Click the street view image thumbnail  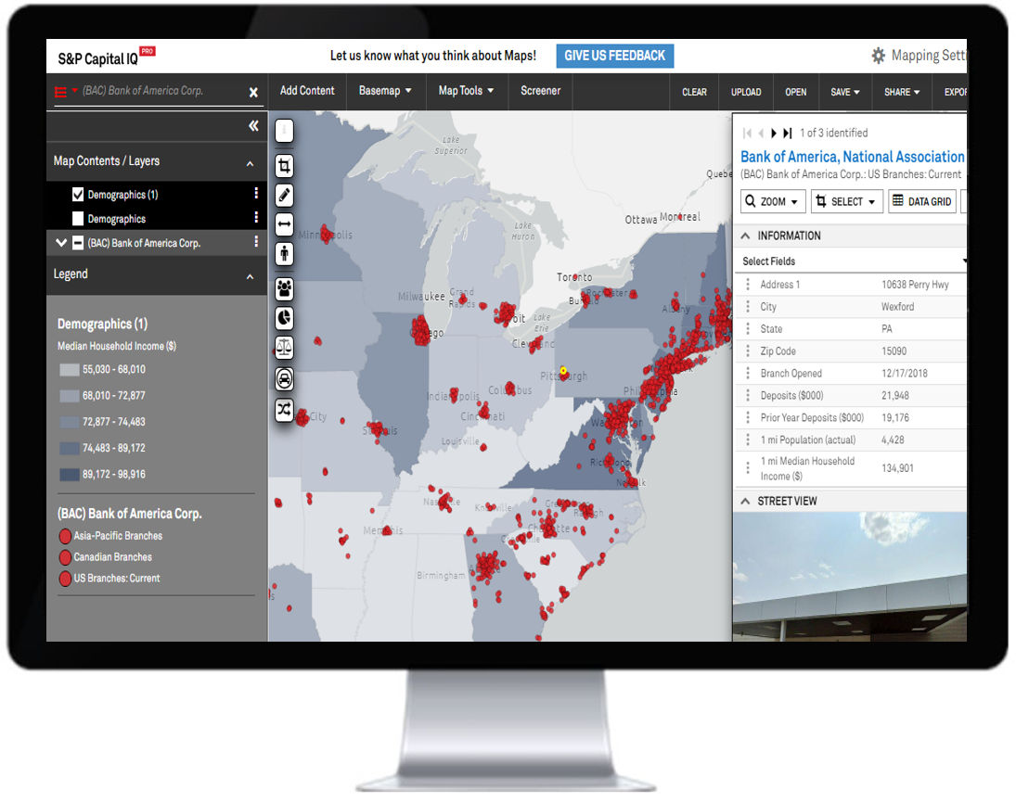[850, 577]
